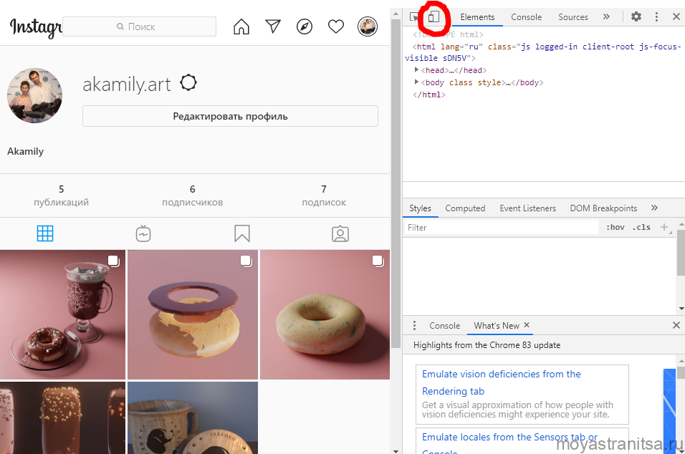Expand the head element node

(x=416, y=70)
